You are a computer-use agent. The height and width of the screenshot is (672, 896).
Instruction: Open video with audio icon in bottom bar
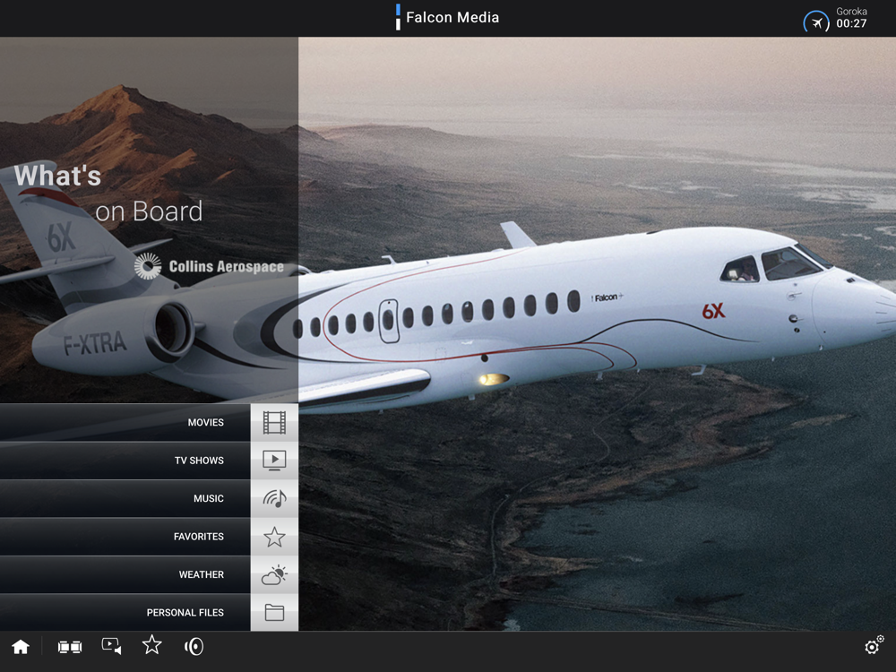111,646
